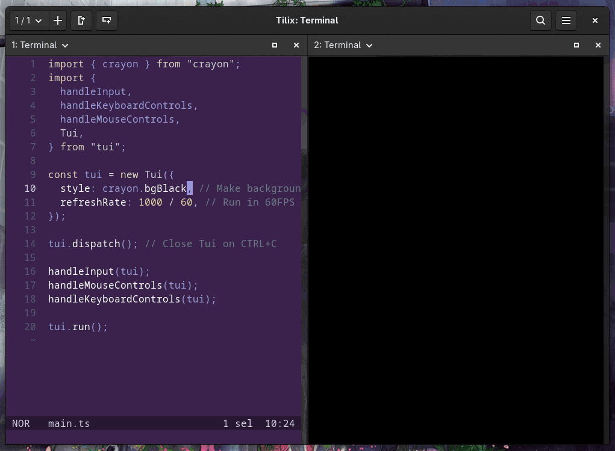Open the terminal search (magnifier) button
Viewport: 615px width, 451px height.
pos(540,20)
